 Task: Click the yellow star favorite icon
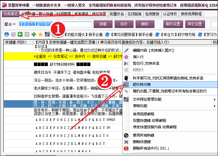click(40, 35)
